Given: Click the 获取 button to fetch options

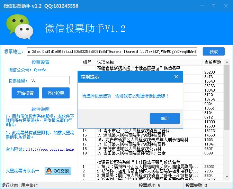Looking at the screenshot, I should [x=214, y=51].
